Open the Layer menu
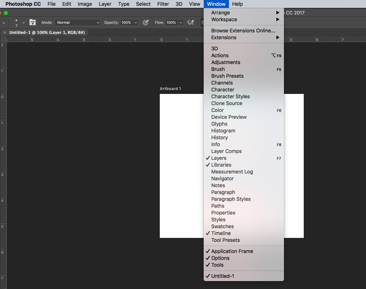 pos(105,4)
